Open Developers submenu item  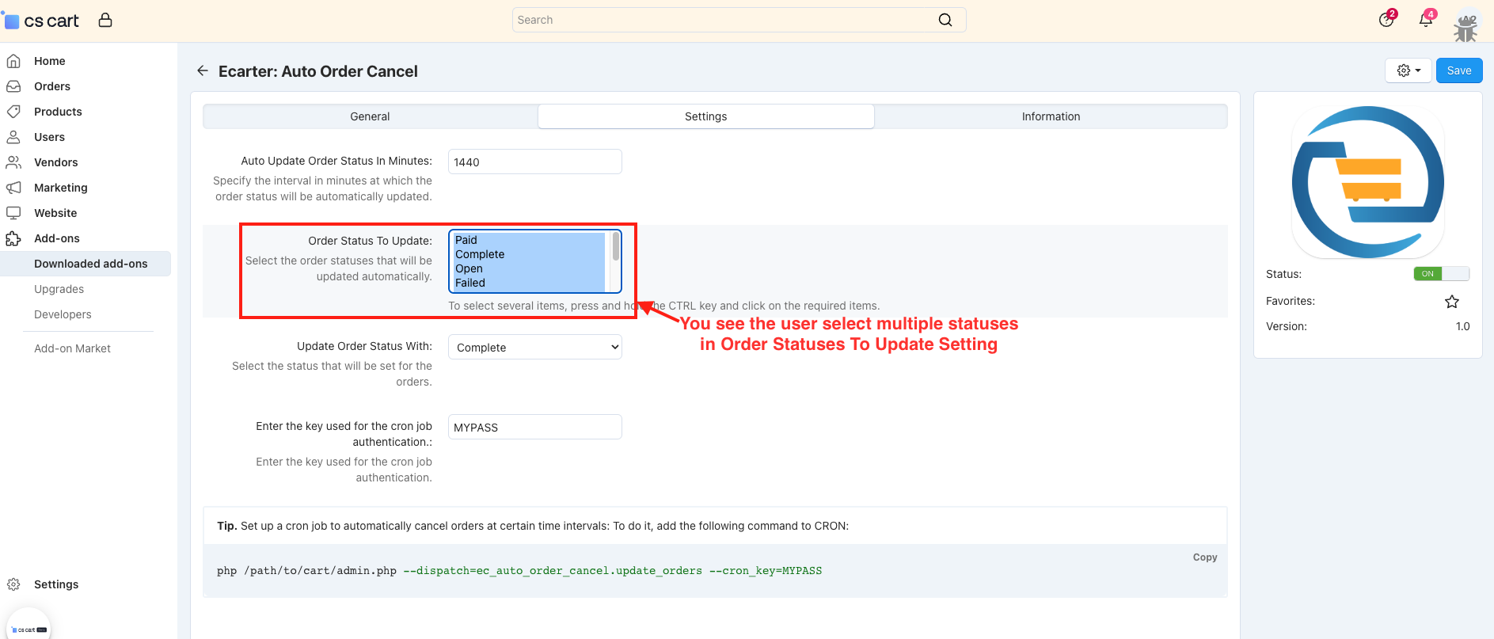tap(63, 314)
